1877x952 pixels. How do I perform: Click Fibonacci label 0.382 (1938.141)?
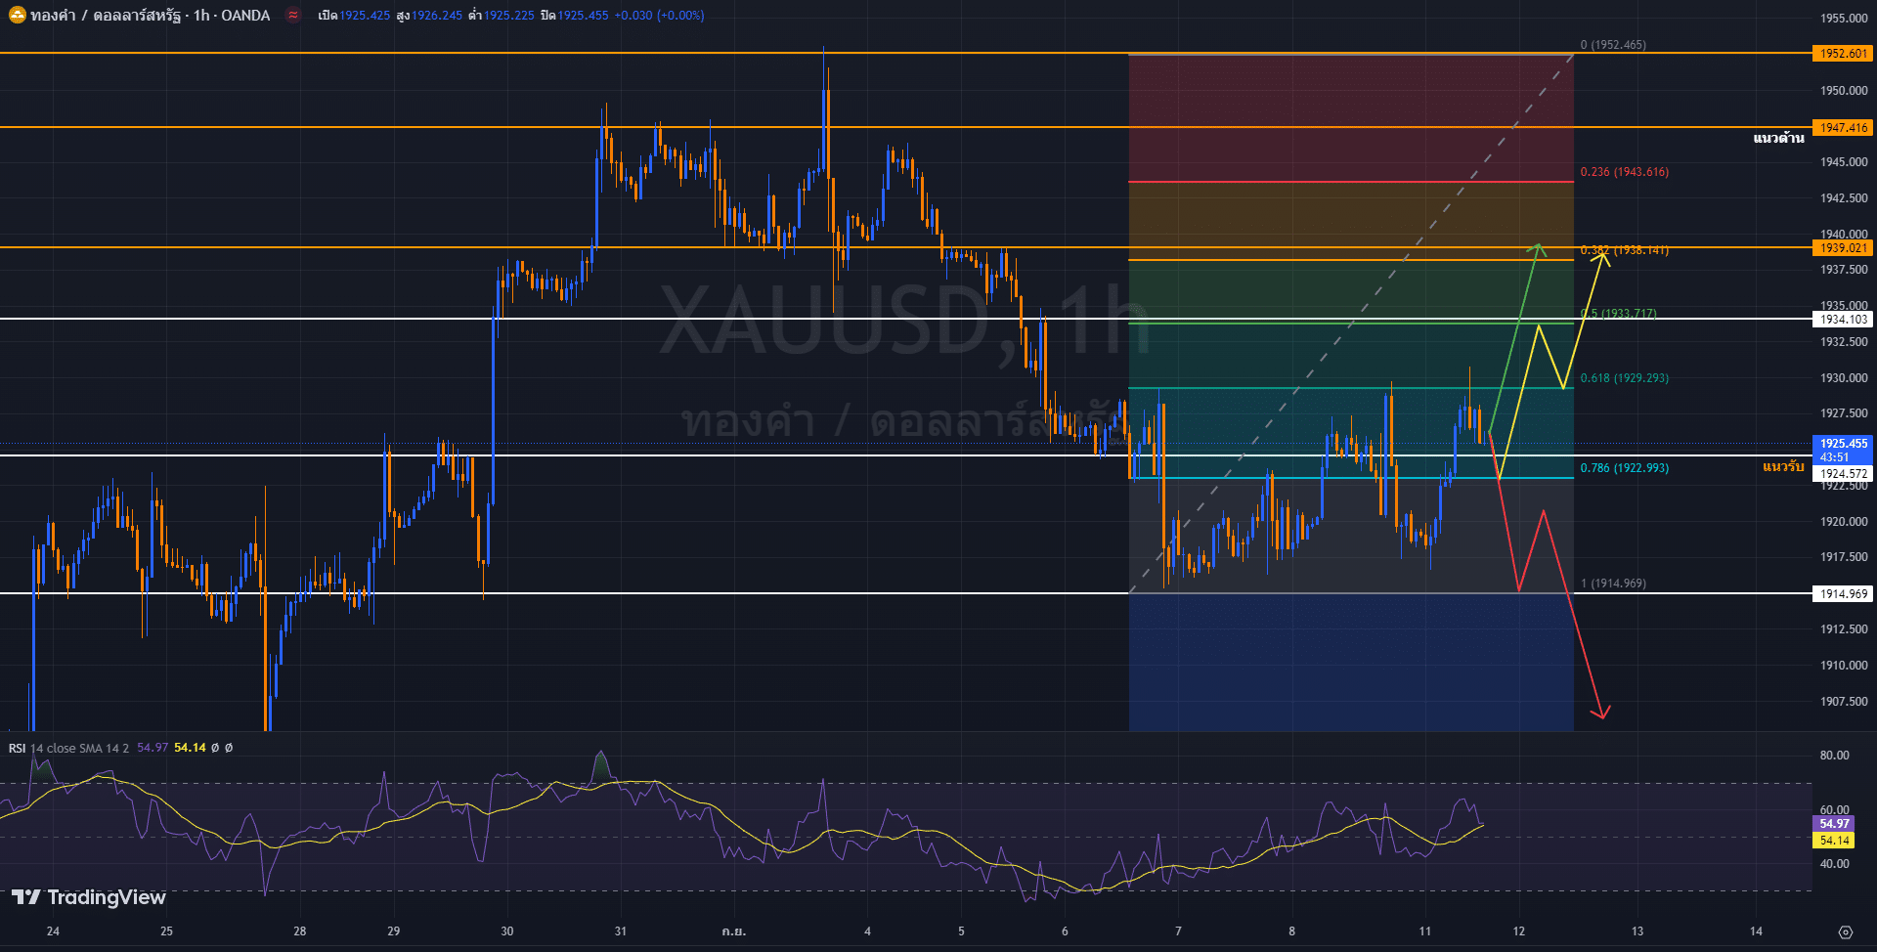pyautogui.click(x=1625, y=250)
